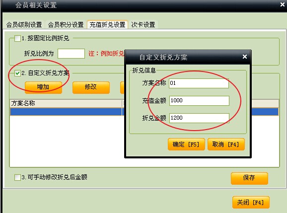Select the highlighted blue list row
287x213 pixels.
[66, 112]
